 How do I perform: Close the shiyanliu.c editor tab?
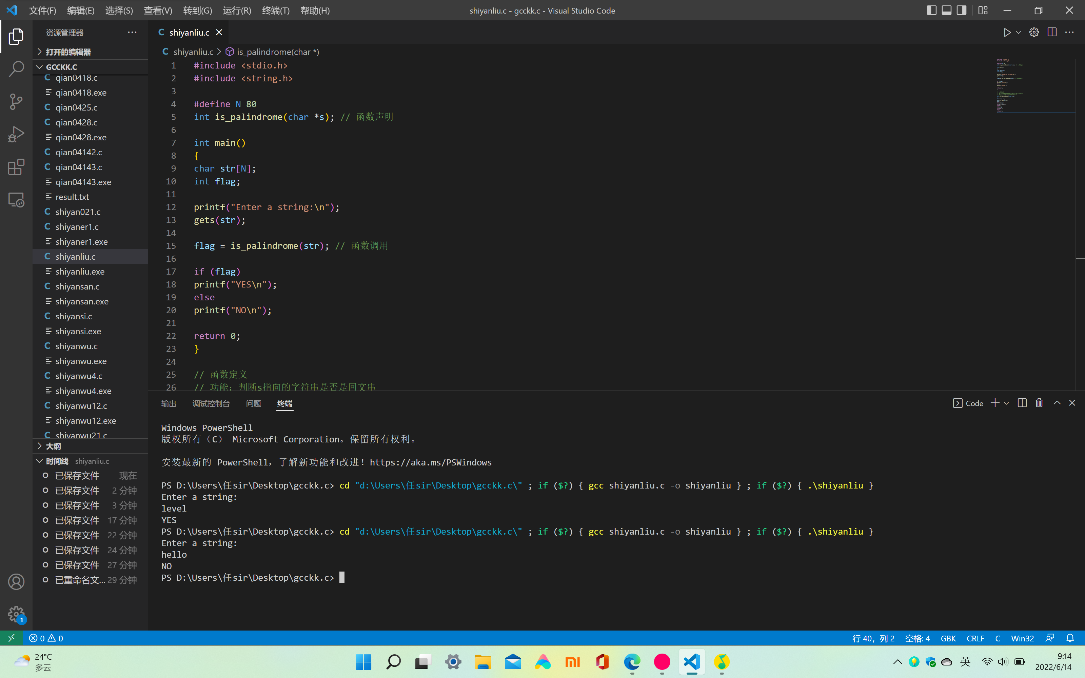pos(219,32)
